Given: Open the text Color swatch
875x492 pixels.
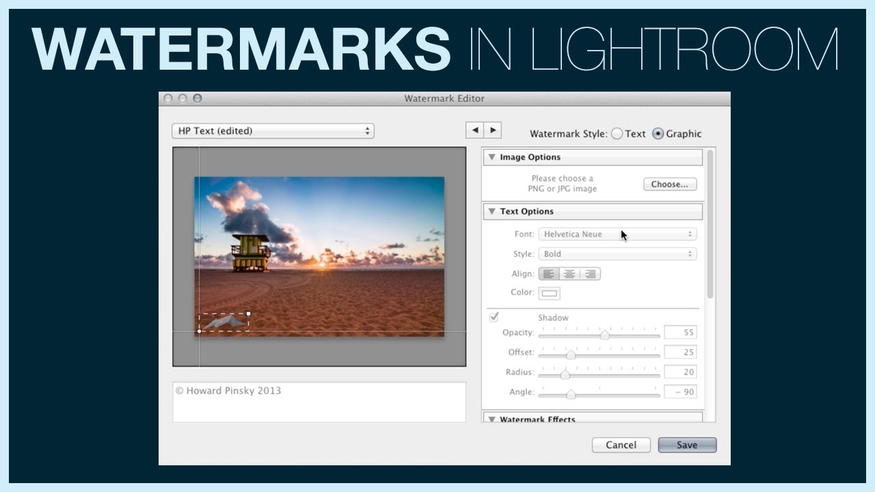Looking at the screenshot, I should coord(550,293).
